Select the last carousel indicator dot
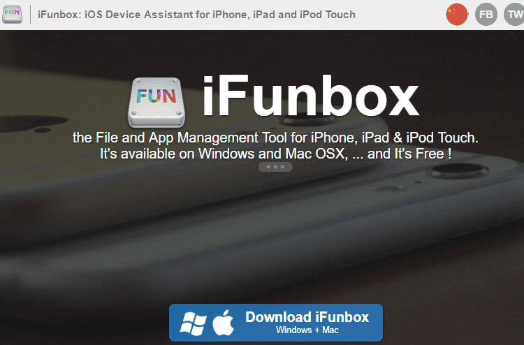The height and width of the screenshot is (345, 524). (x=282, y=167)
